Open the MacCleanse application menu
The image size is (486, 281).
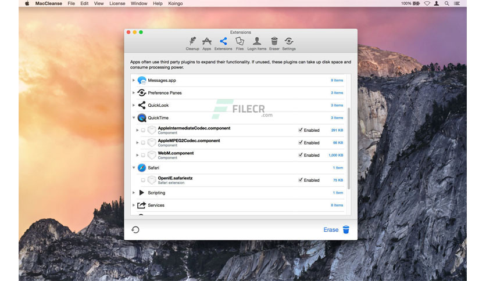point(49,3)
